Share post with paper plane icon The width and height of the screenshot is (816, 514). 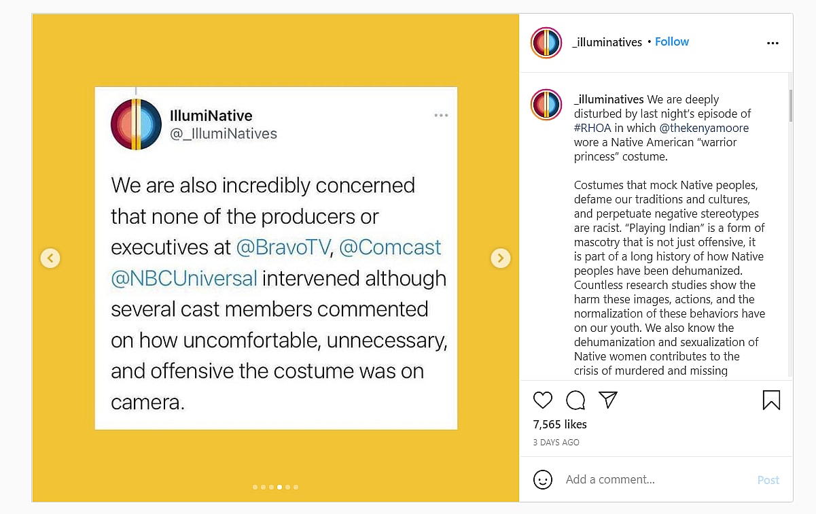607,400
